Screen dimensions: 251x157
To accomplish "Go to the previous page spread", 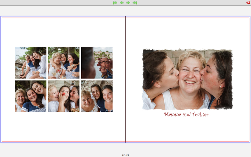I will pos(122,3).
